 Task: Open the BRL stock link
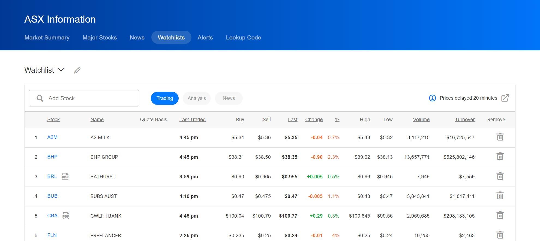coord(52,176)
